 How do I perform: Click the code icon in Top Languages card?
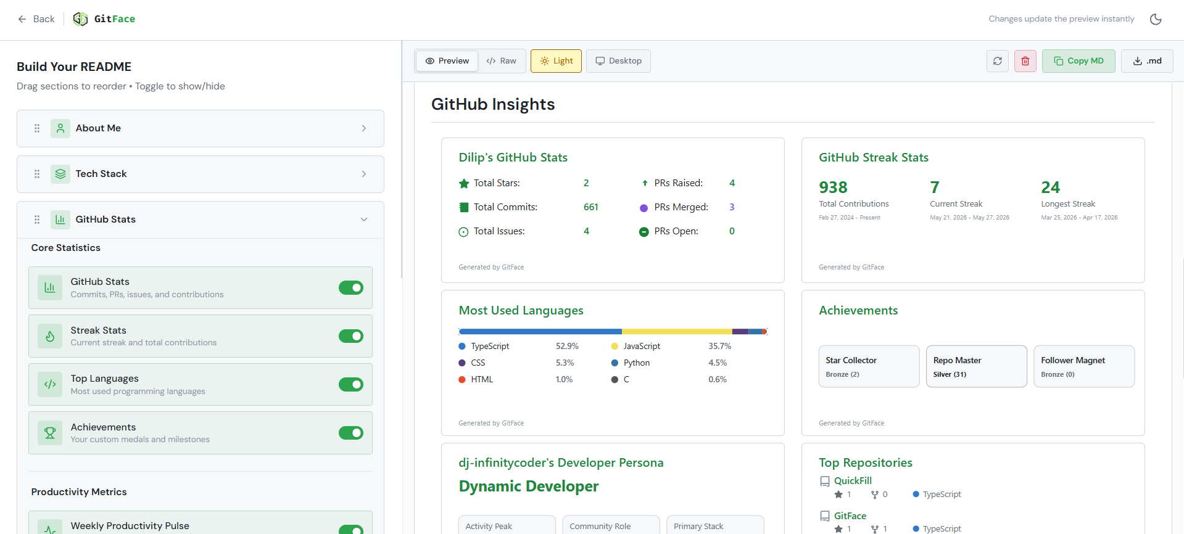point(50,384)
